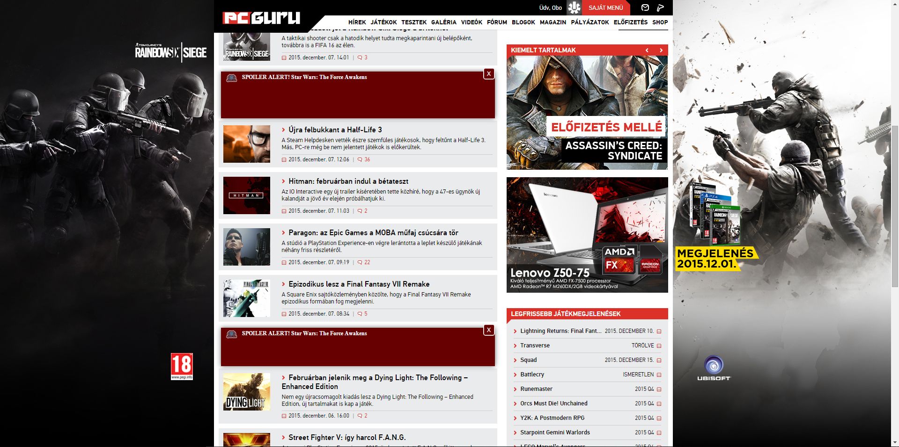
Task: Open the SHOP page
Action: (660, 22)
